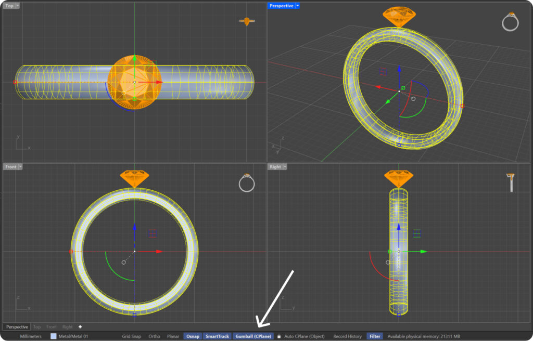533x341 pixels.
Task: Click the Auto CPlane lock icon
Action: [279, 336]
